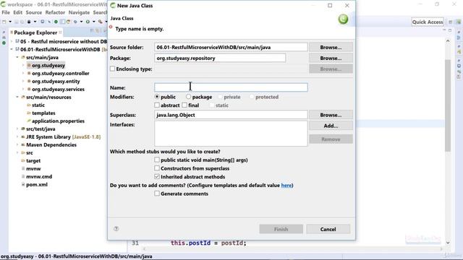Click Browse next to Source folder
Viewport: 463px width, 260px height.
click(331, 47)
